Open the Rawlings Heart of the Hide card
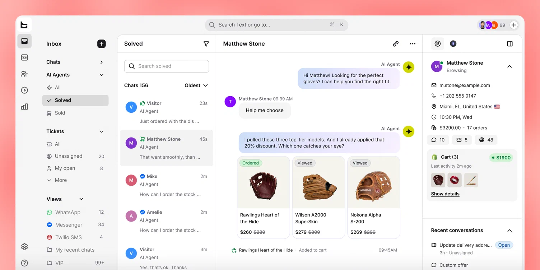Image resolution: width=540 pixels, height=270 pixels. pyautogui.click(x=264, y=197)
